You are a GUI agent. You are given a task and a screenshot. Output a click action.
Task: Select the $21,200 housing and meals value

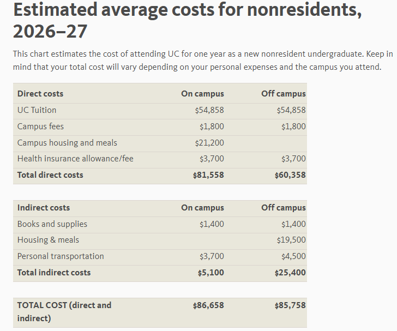pyautogui.click(x=209, y=143)
